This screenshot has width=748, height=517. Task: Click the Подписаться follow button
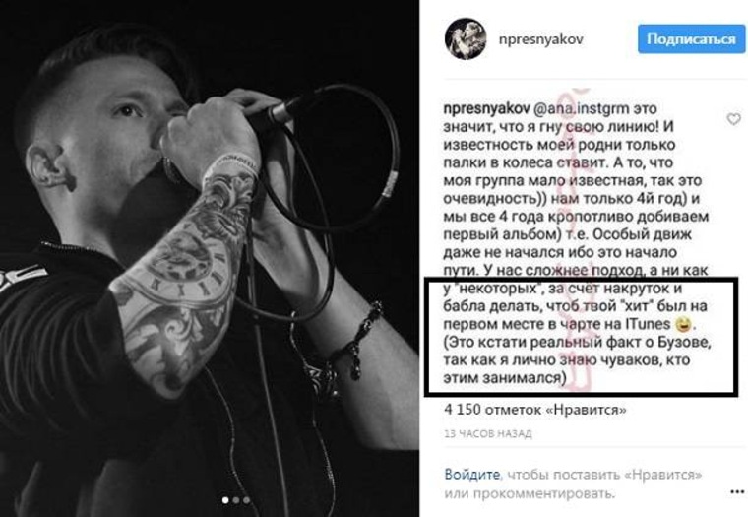coord(691,39)
